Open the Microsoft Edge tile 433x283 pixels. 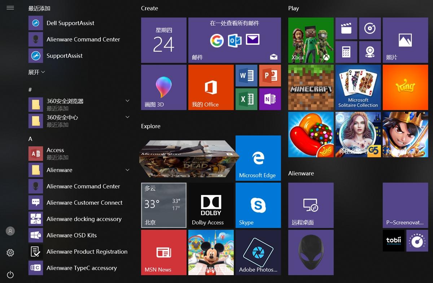pos(258,158)
